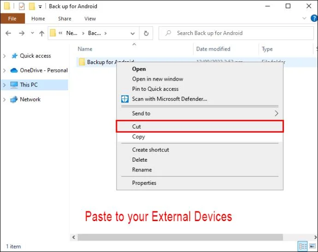
Task: Expand the Network tree node
Action: (4, 100)
